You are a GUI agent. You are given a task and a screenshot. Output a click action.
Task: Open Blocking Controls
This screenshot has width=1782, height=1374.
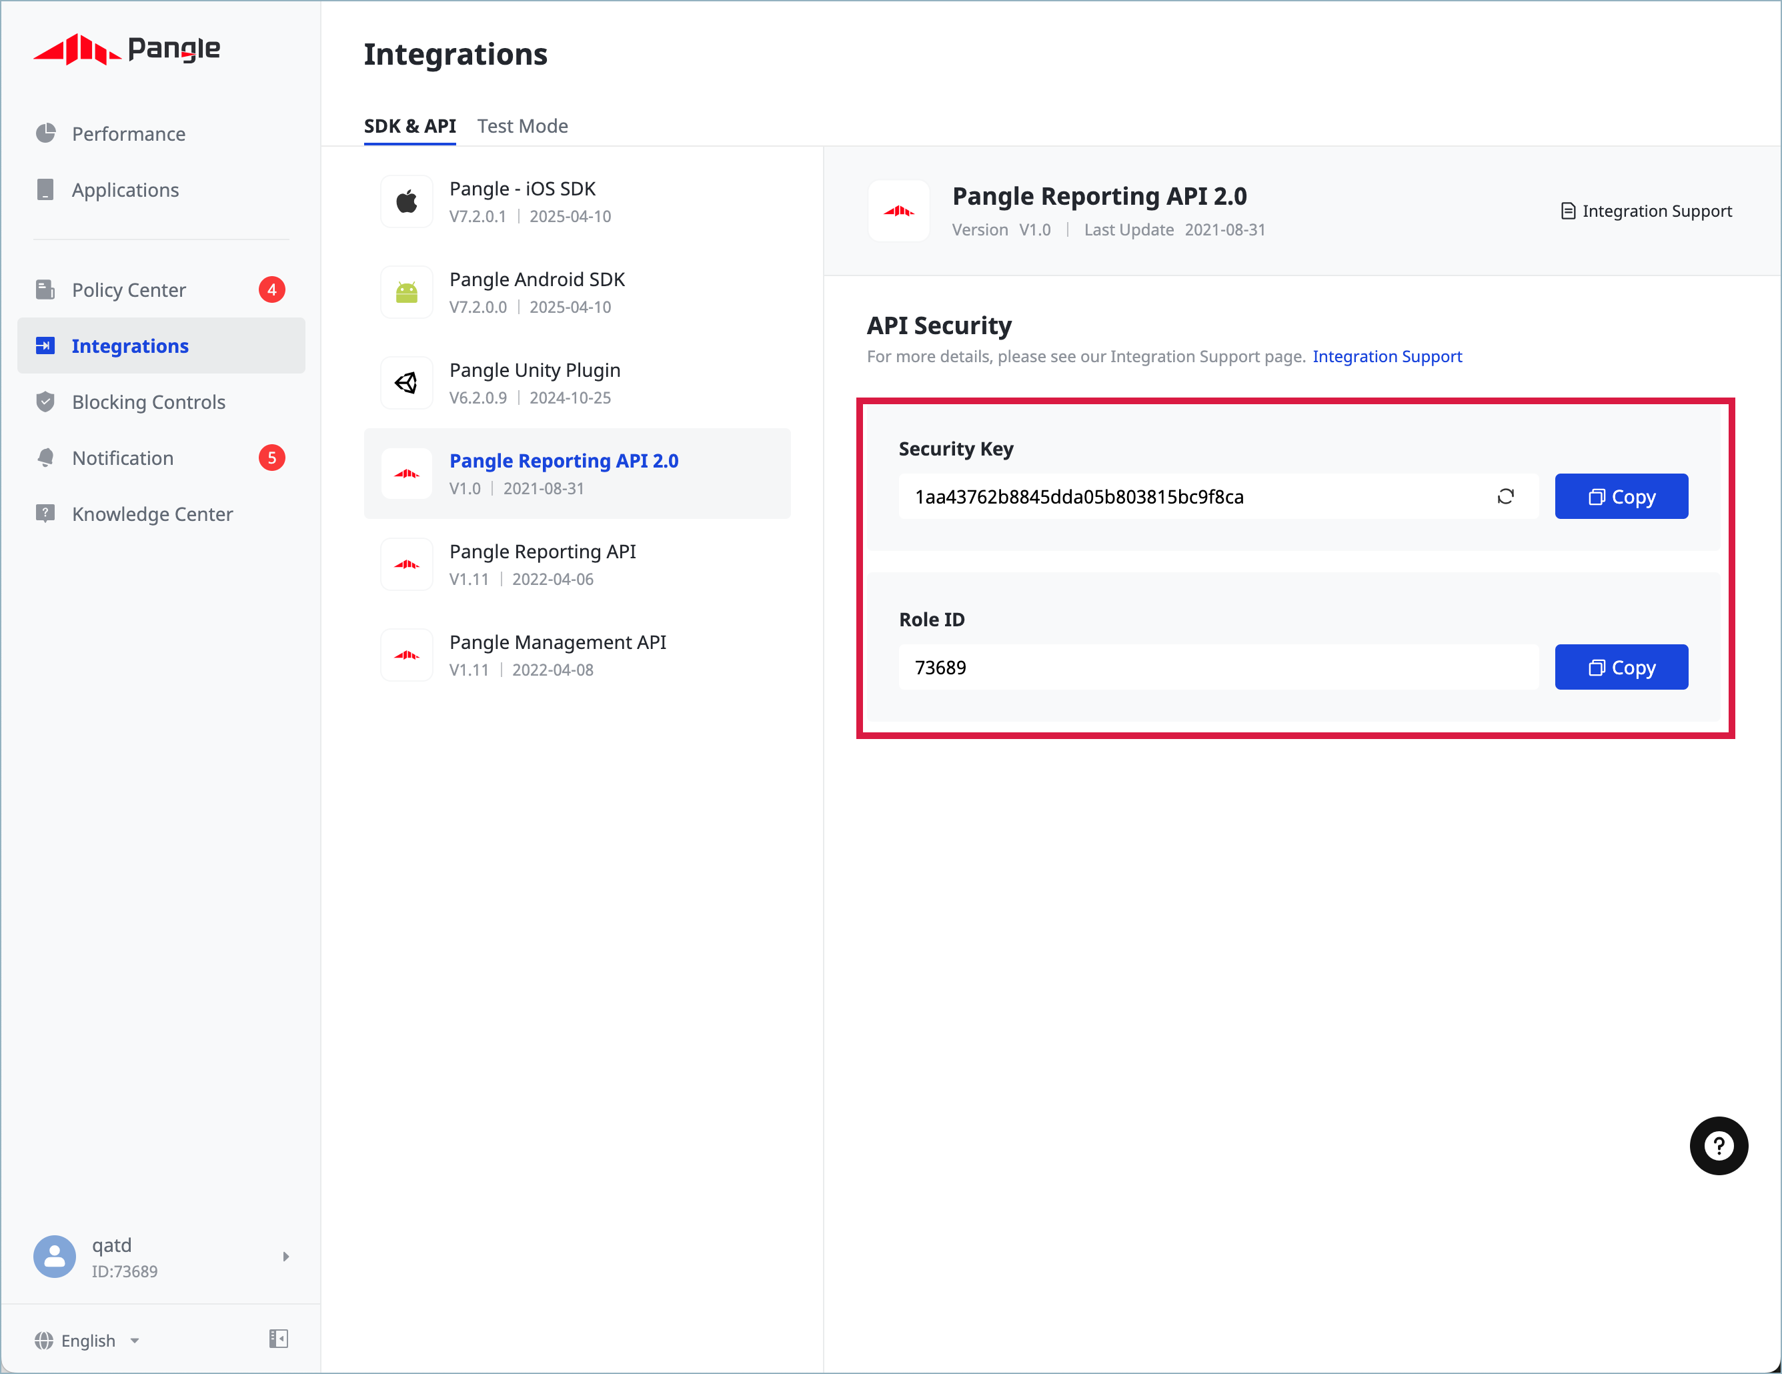(161, 402)
